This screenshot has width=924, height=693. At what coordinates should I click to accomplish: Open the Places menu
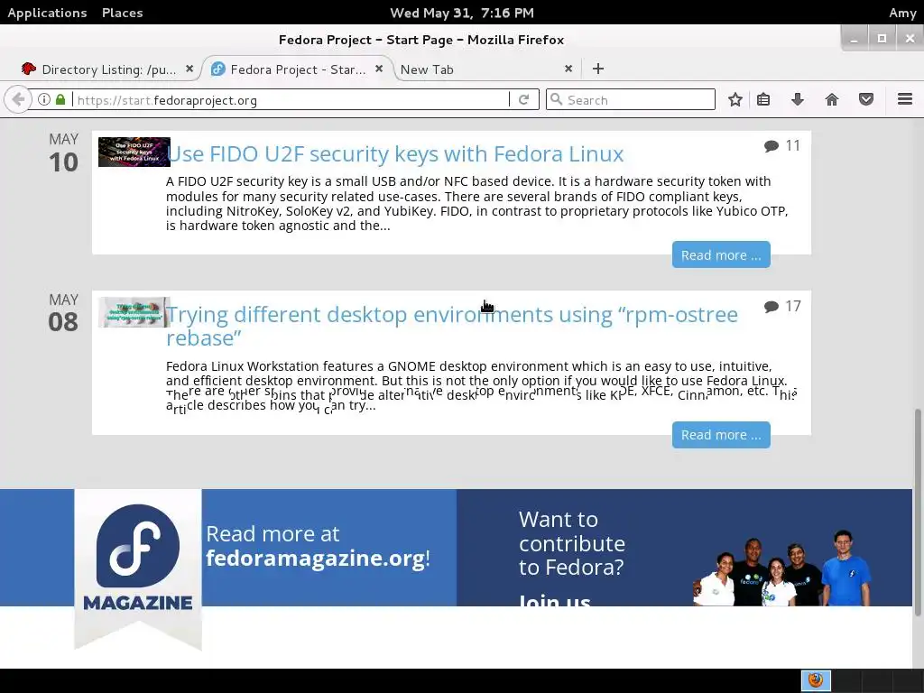(122, 13)
